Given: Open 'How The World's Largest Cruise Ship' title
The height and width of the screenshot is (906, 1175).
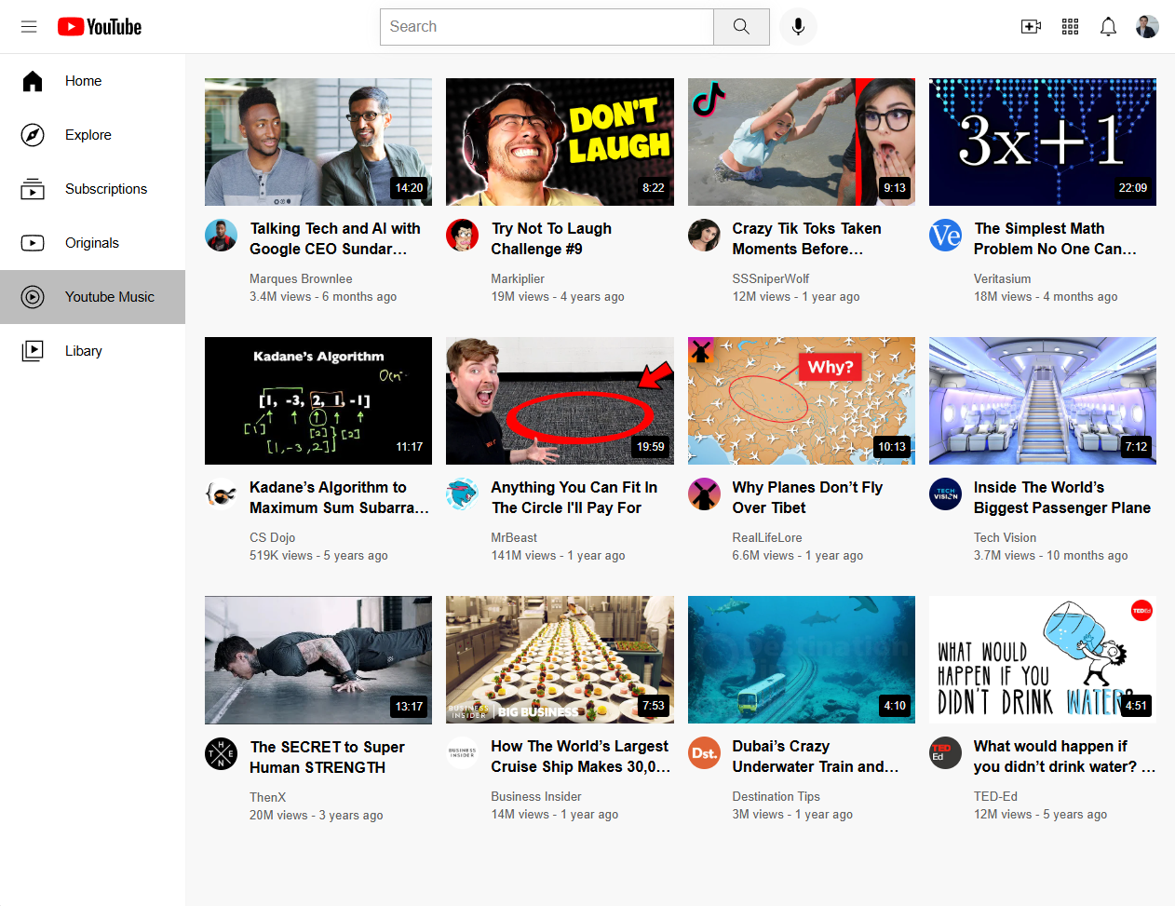Looking at the screenshot, I should click(x=580, y=756).
